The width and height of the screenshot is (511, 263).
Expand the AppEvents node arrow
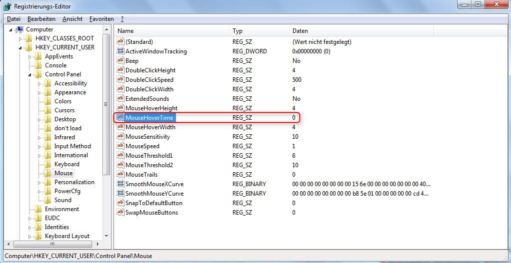tap(30, 57)
